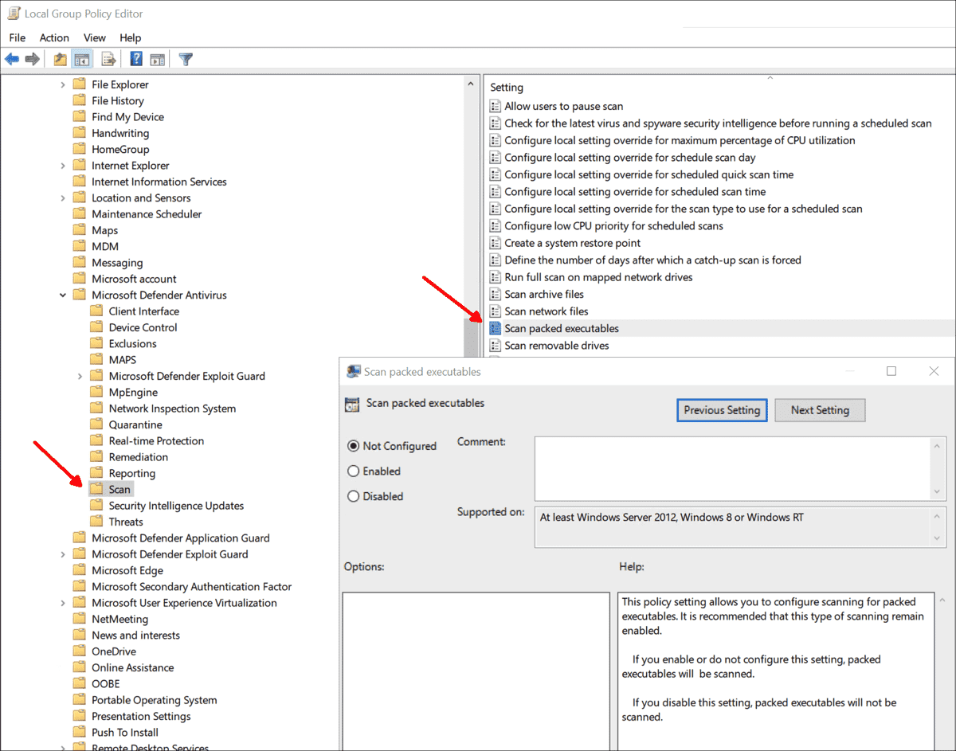
Task: Collapse the Microsoft Defender Antivirus tree node
Action: point(63,294)
